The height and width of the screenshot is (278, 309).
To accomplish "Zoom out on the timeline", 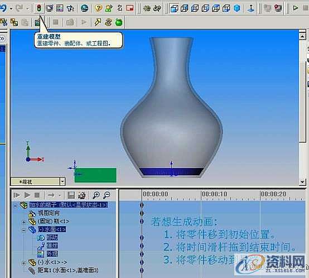I will coord(107,195).
